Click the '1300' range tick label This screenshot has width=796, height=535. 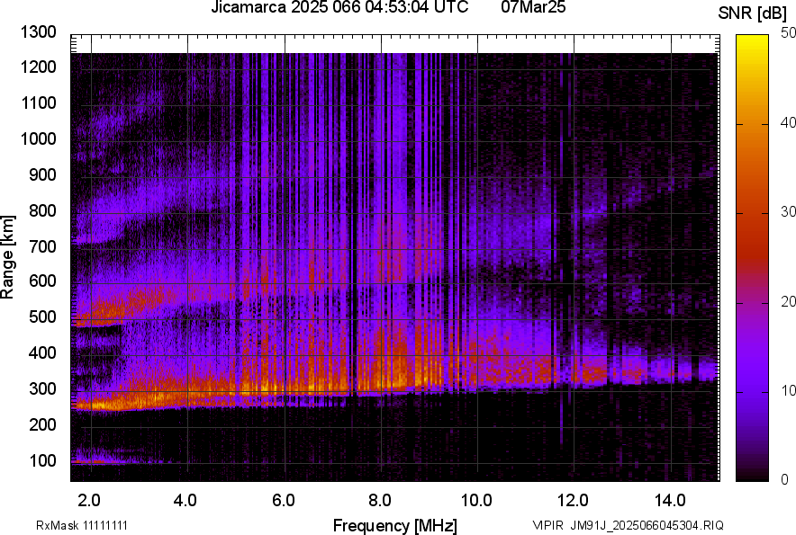(38, 32)
